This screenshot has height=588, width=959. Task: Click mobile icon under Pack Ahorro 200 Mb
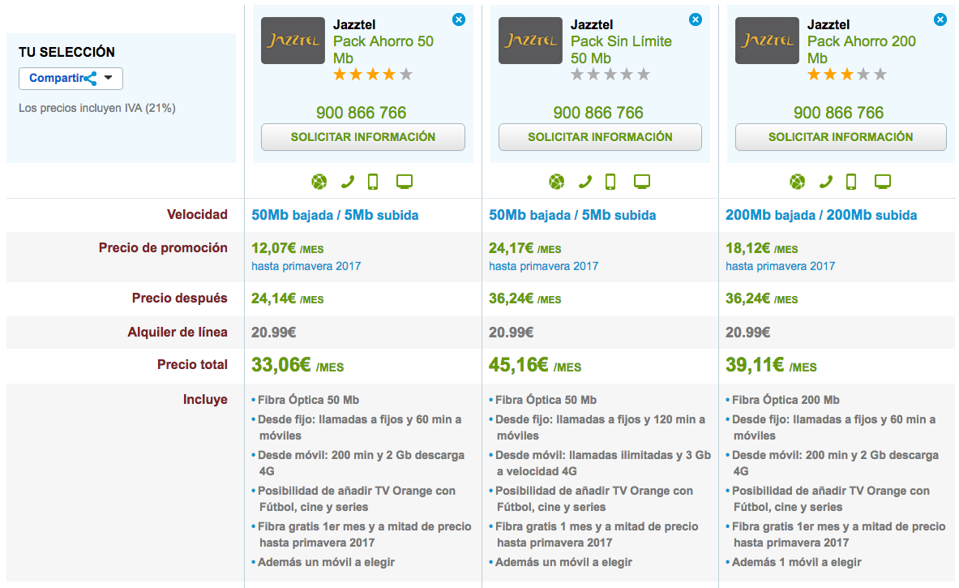851,182
